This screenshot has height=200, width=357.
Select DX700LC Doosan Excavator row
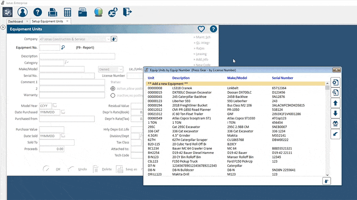click(235, 92)
